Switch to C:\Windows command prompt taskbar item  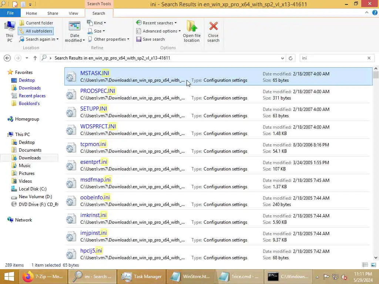click(288, 277)
